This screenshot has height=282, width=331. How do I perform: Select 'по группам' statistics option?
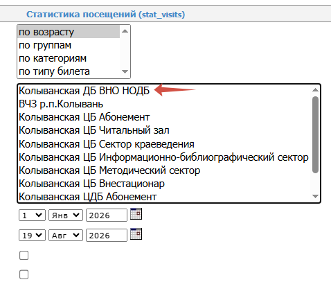pos(69,45)
